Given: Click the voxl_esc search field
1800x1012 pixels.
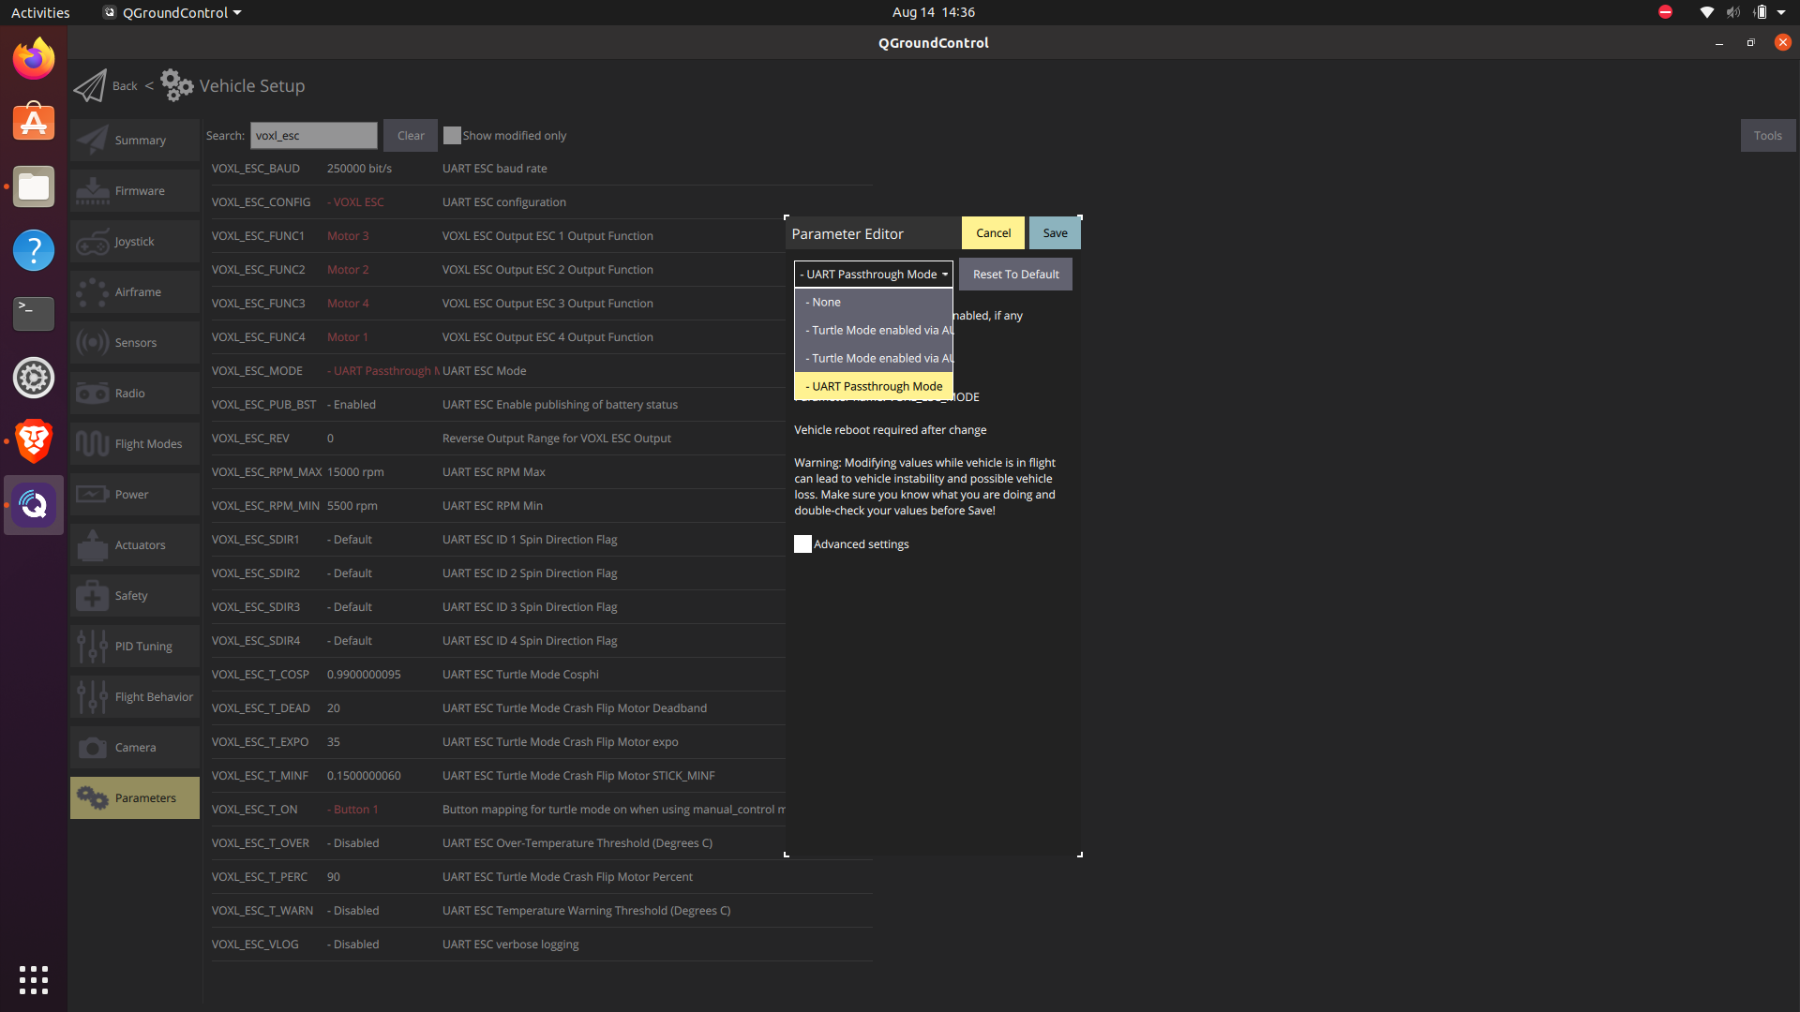Looking at the screenshot, I should [313, 136].
